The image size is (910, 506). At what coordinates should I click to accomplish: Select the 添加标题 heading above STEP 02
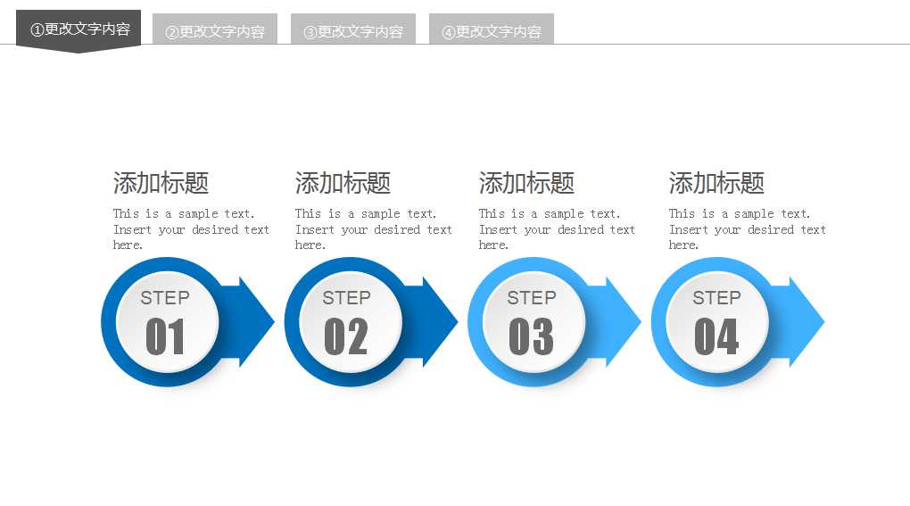tap(343, 183)
